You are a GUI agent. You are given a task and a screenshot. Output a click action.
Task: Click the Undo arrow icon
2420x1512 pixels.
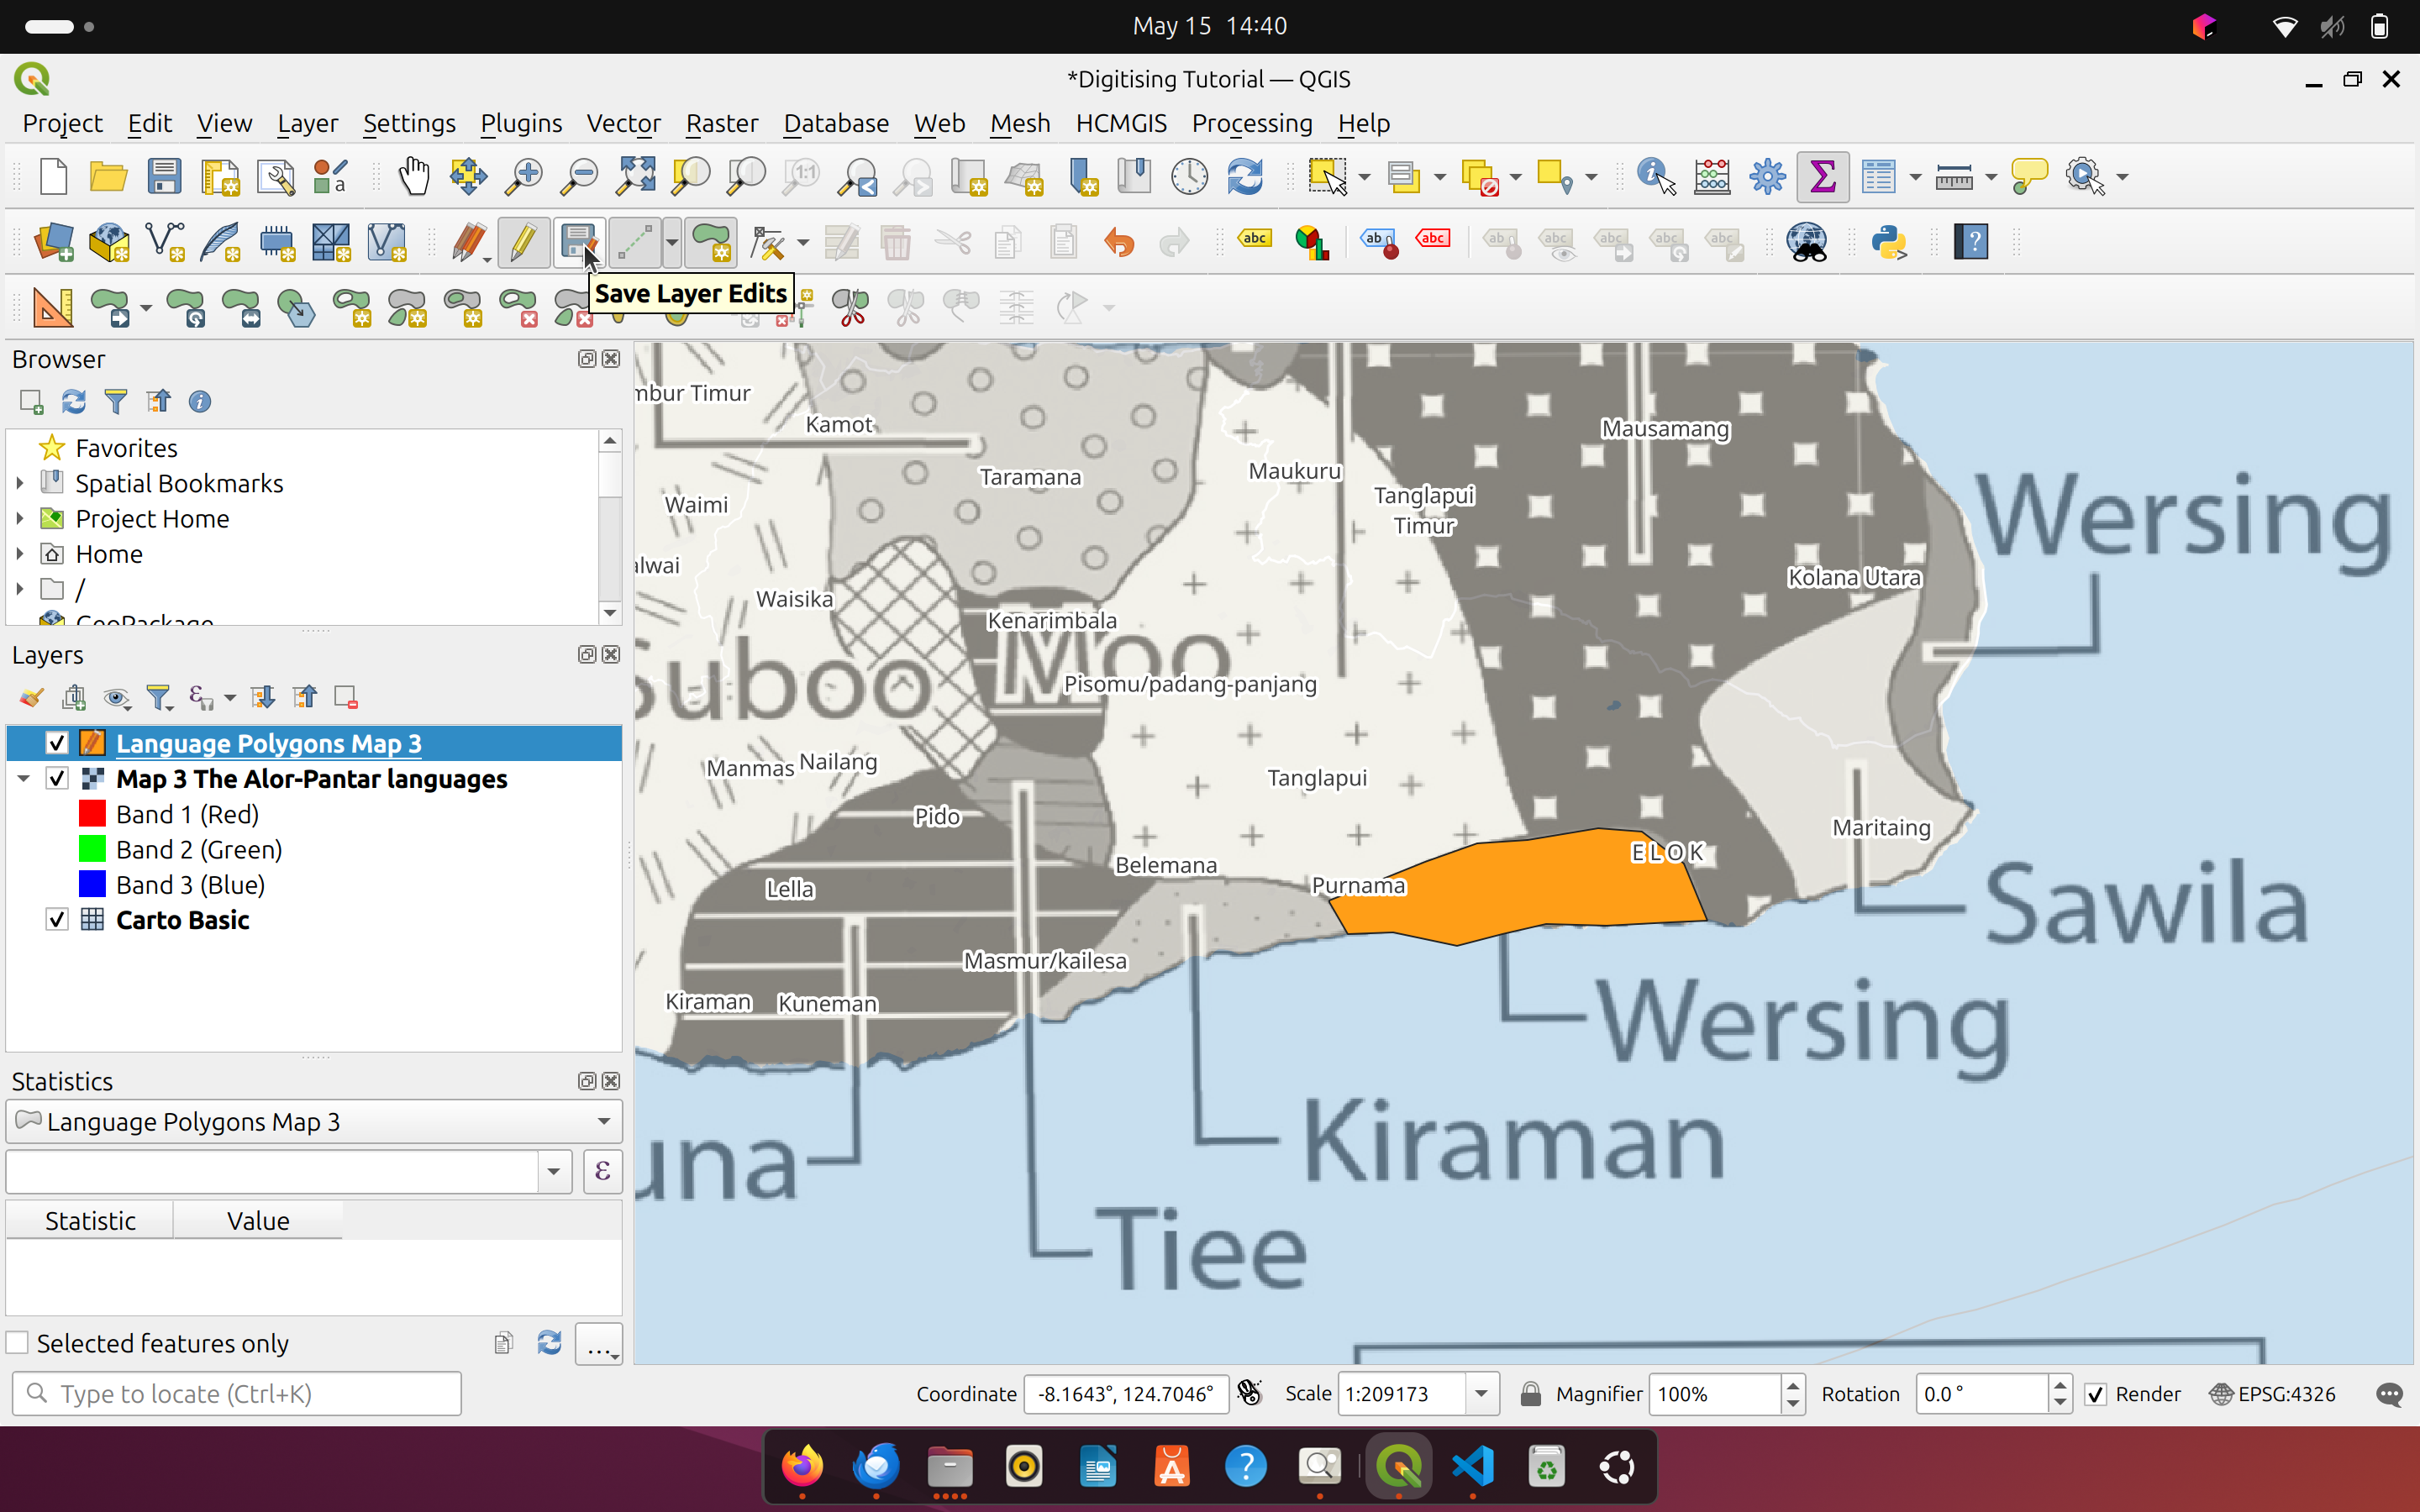tap(1119, 242)
